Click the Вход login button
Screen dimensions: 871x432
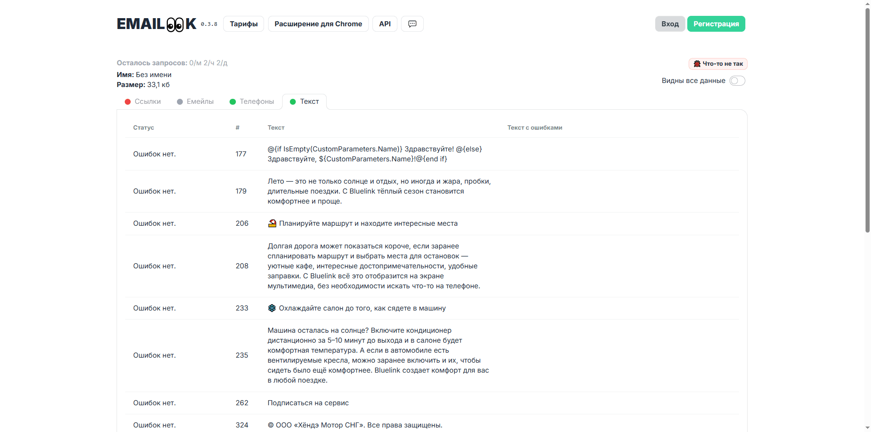670,24
